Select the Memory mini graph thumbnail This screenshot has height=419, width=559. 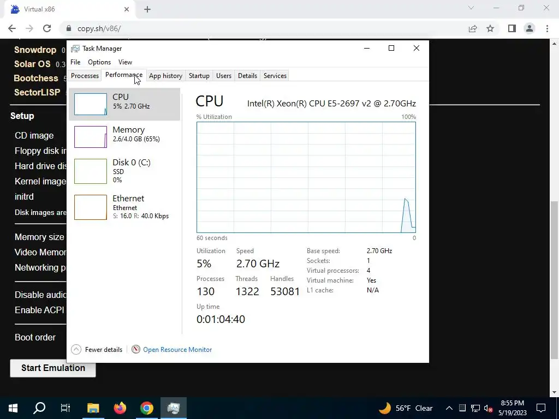(91, 137)
